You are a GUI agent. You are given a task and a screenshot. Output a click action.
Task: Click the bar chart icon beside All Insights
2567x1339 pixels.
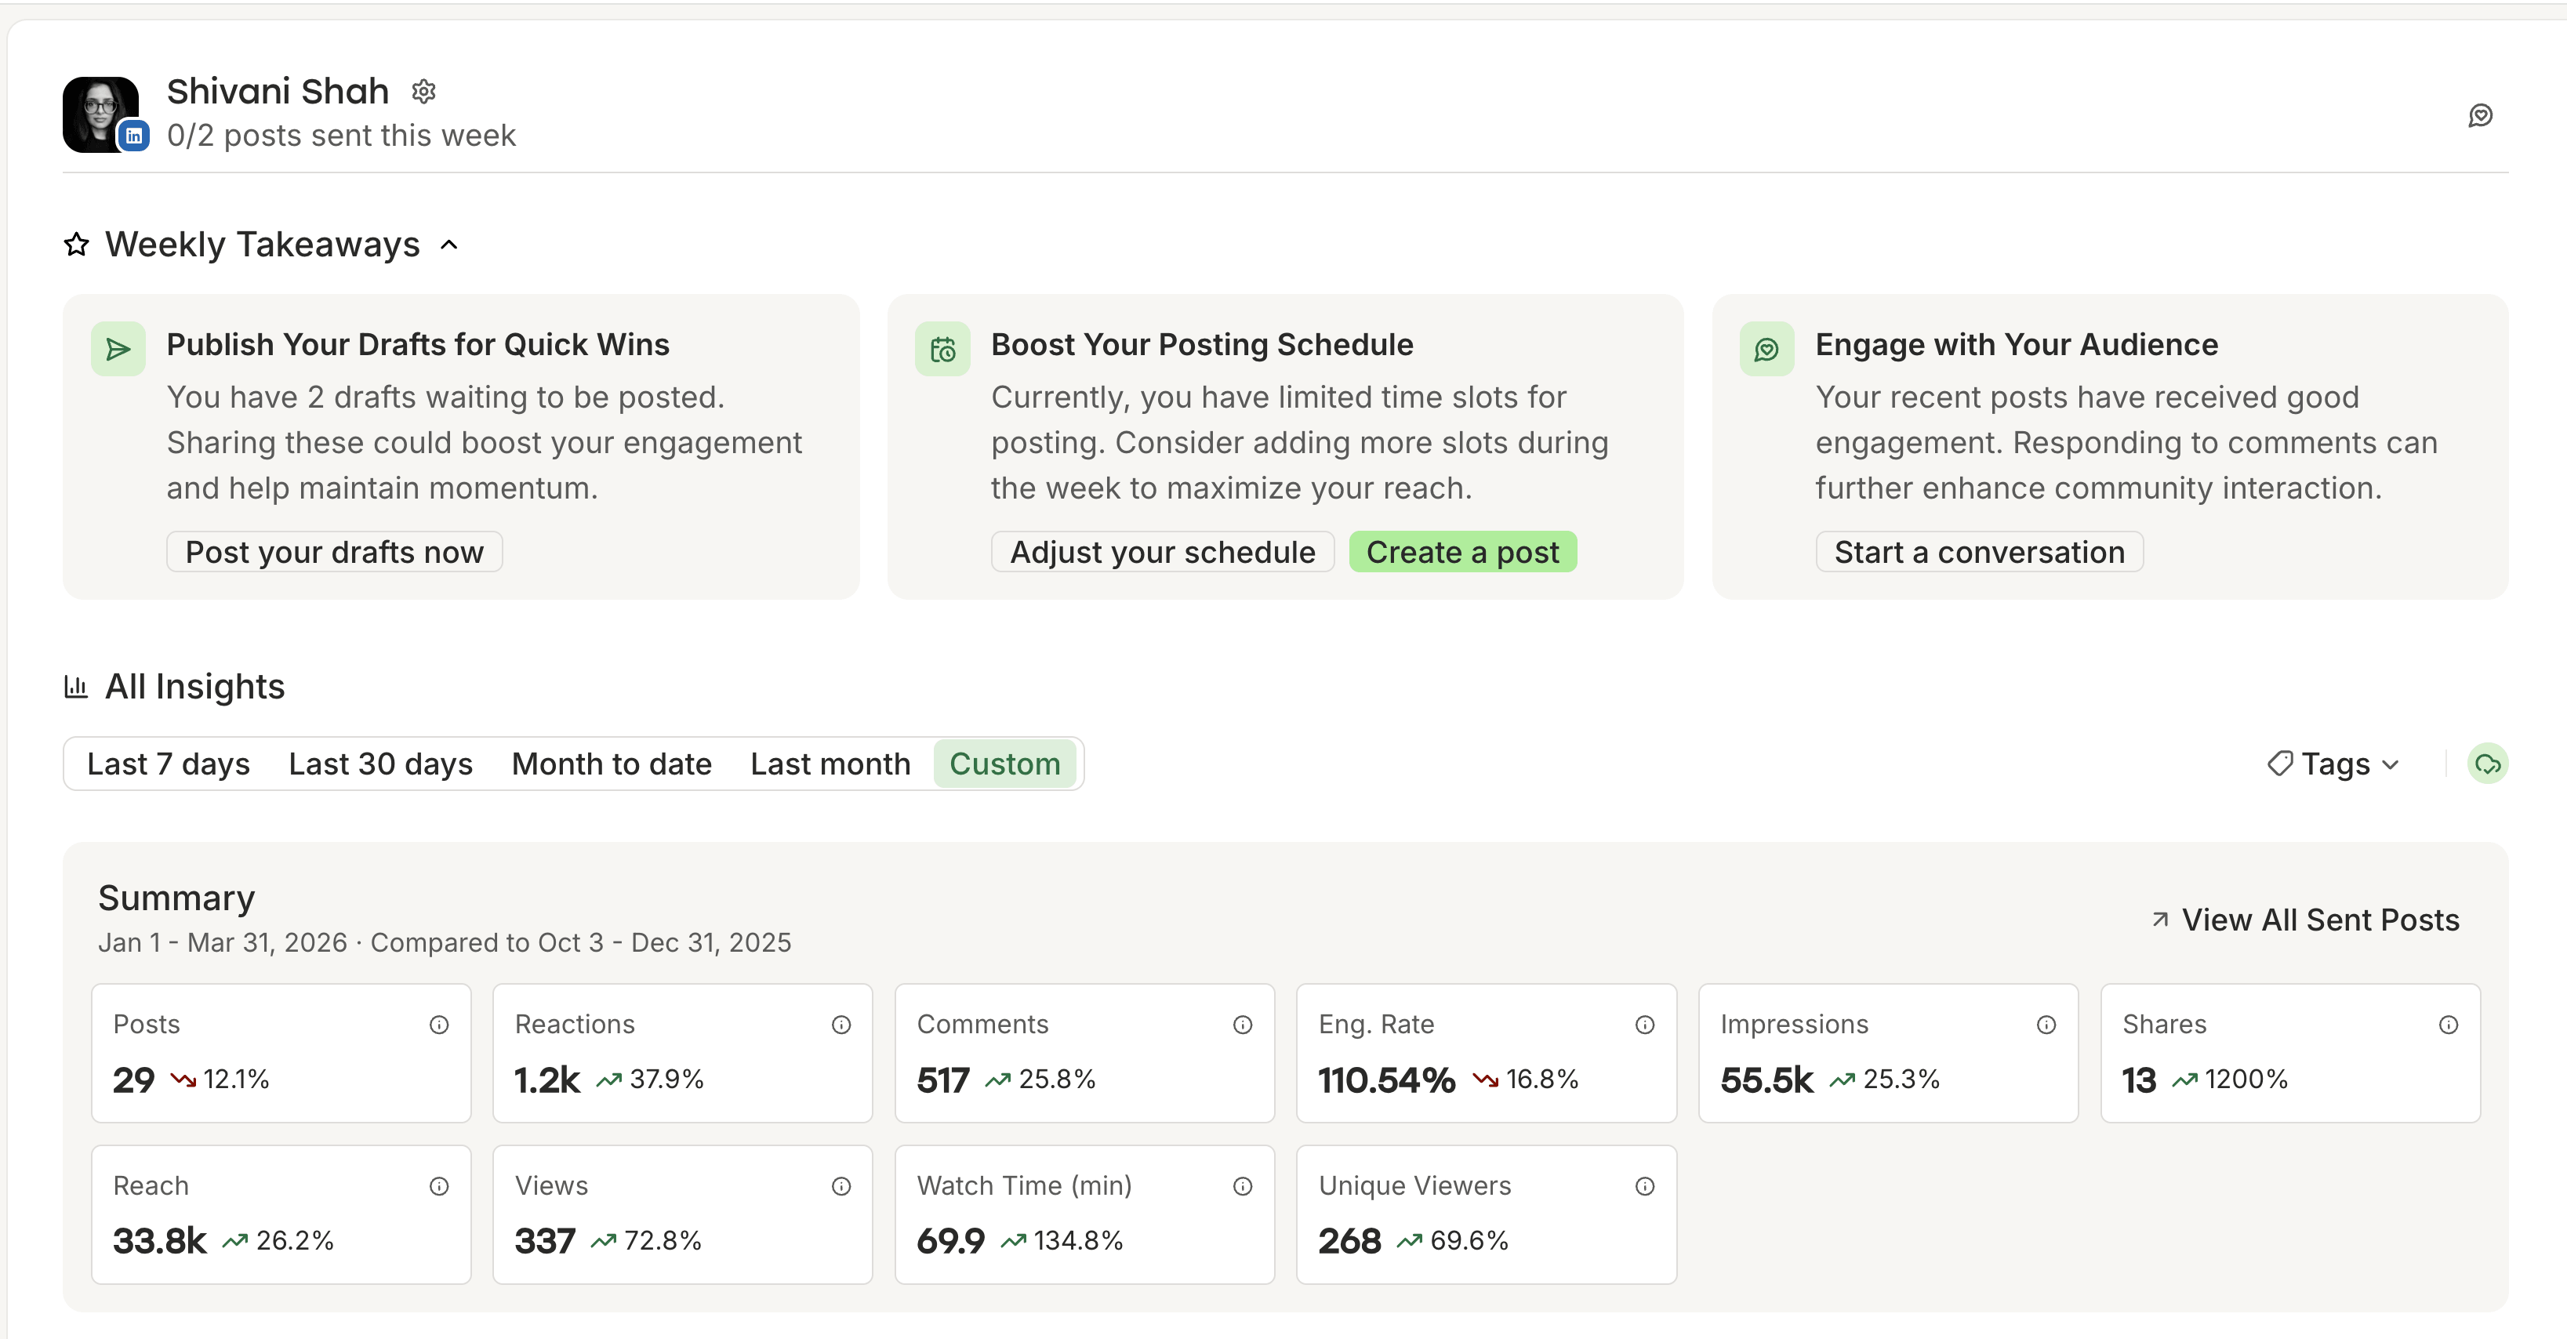[x=77, y=687]
